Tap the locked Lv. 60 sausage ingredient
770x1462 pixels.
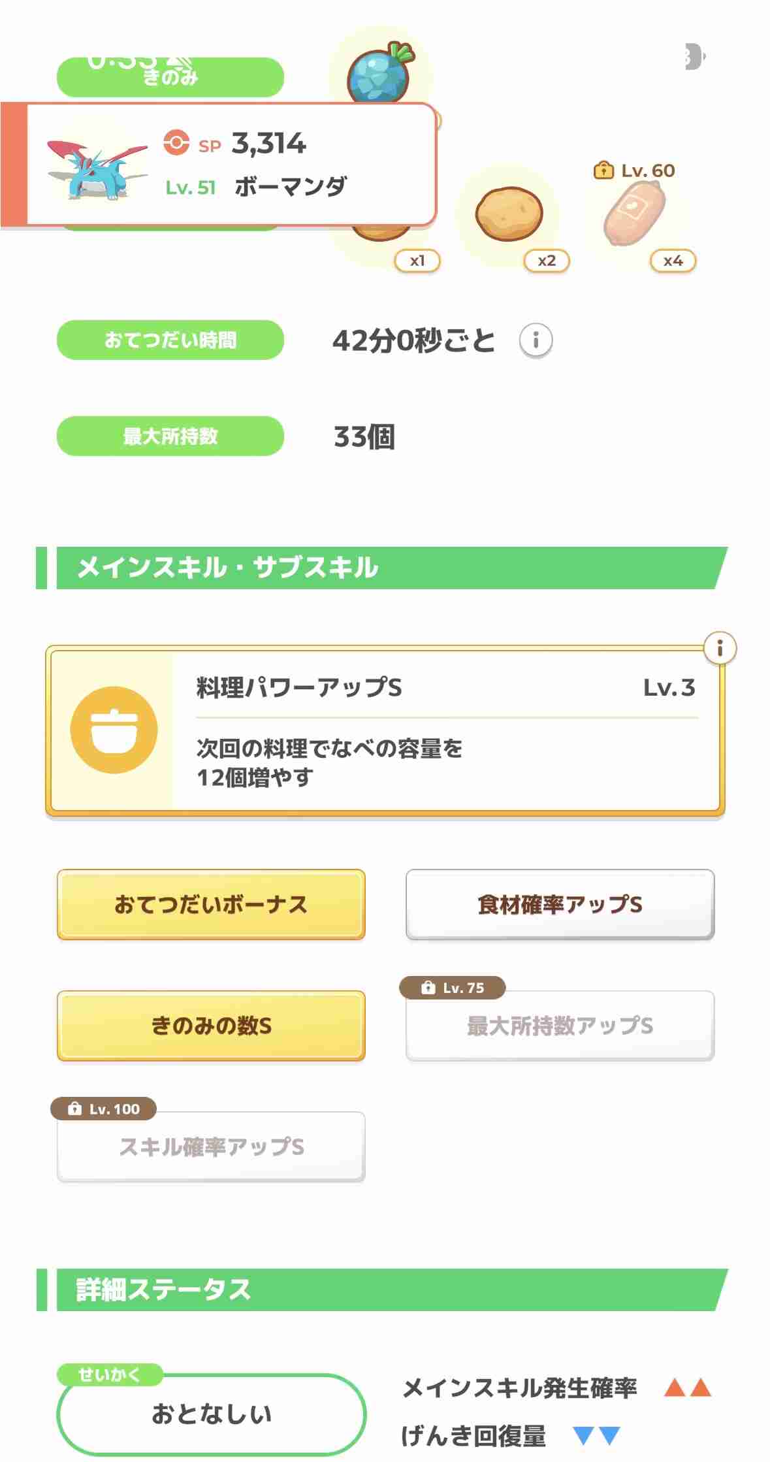[634, 212]
